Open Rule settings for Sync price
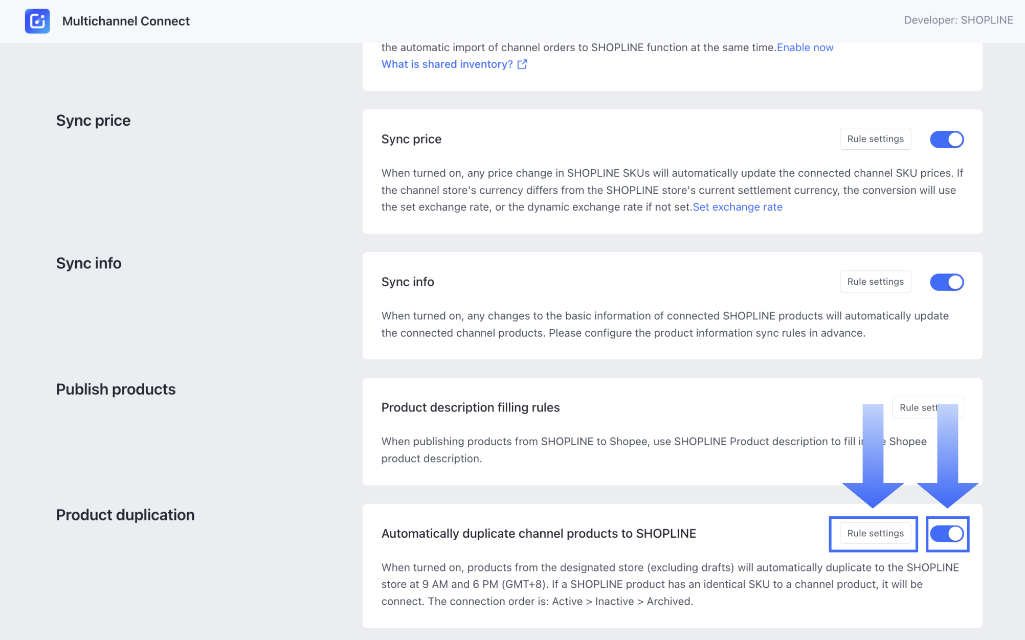Image resolution: width=1025 pixels, height=640 pixels. pos(875,139)
